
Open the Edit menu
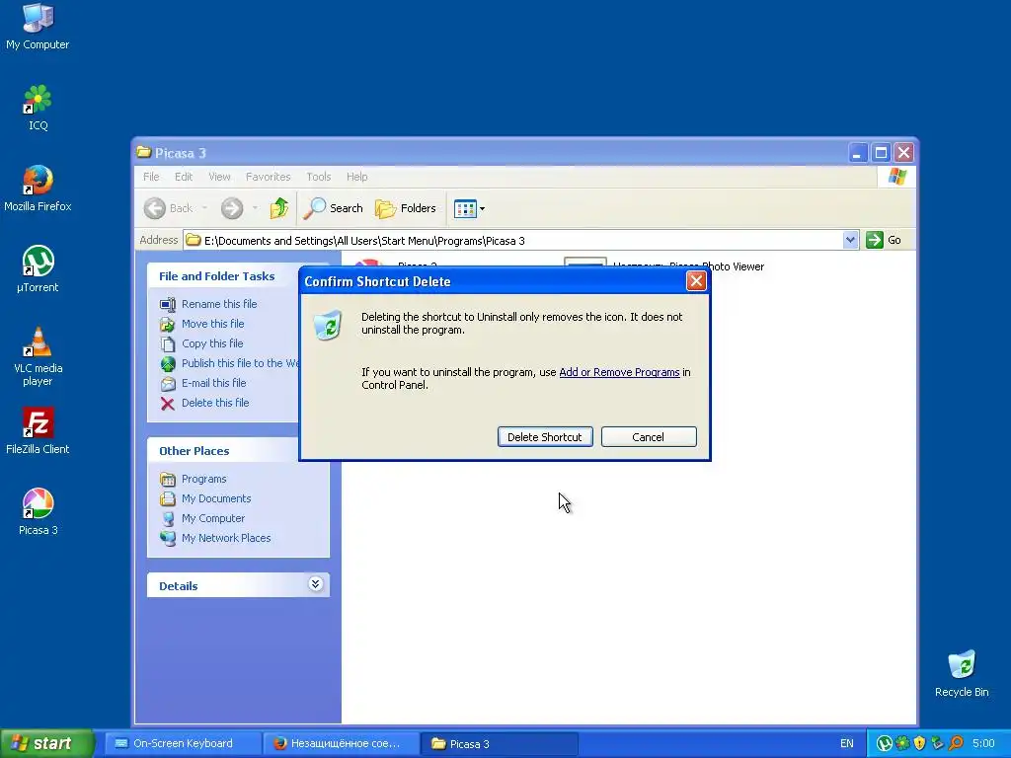point(183,177)
